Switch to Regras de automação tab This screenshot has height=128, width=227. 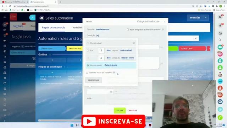click(x=54, y=27)
